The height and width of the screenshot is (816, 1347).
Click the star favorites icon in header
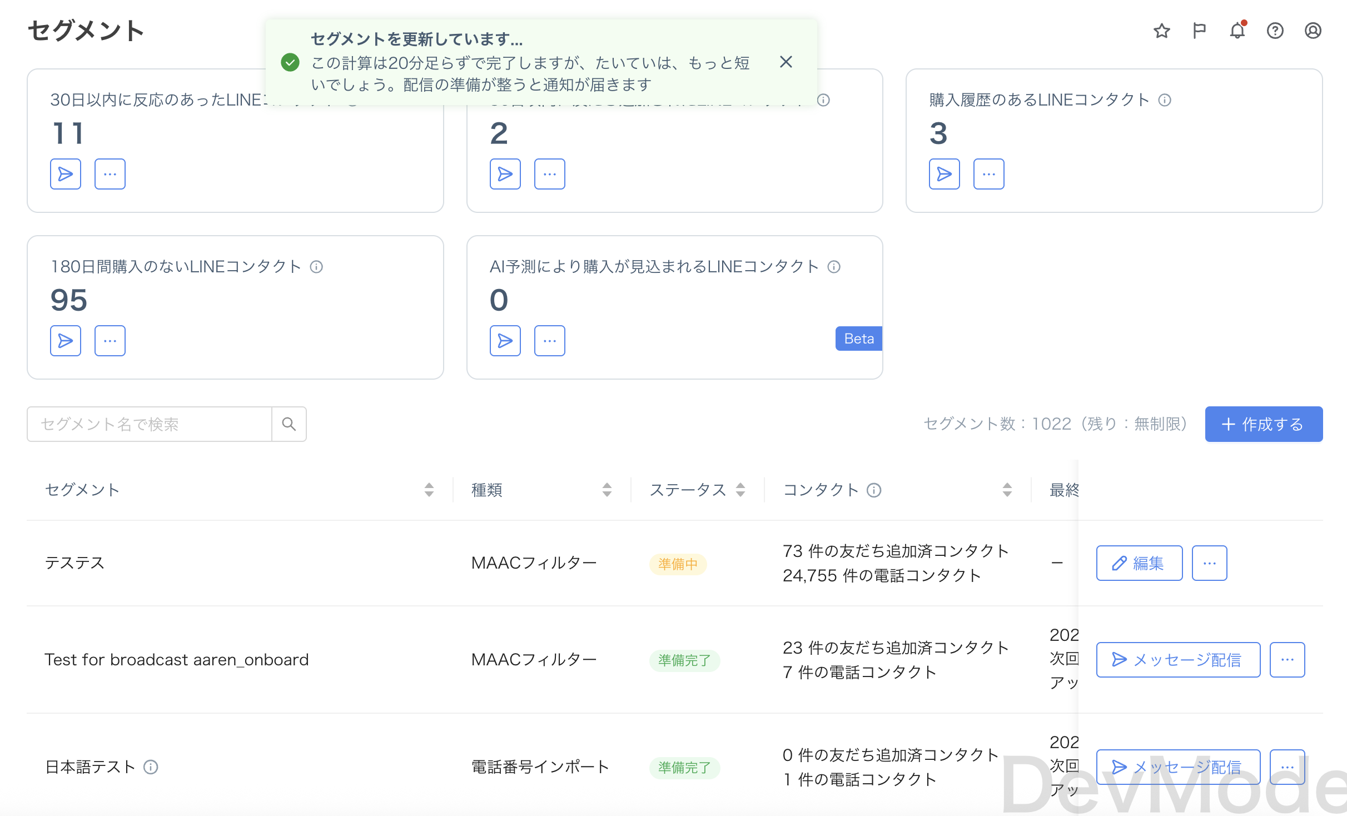[x=1161, y=31]
